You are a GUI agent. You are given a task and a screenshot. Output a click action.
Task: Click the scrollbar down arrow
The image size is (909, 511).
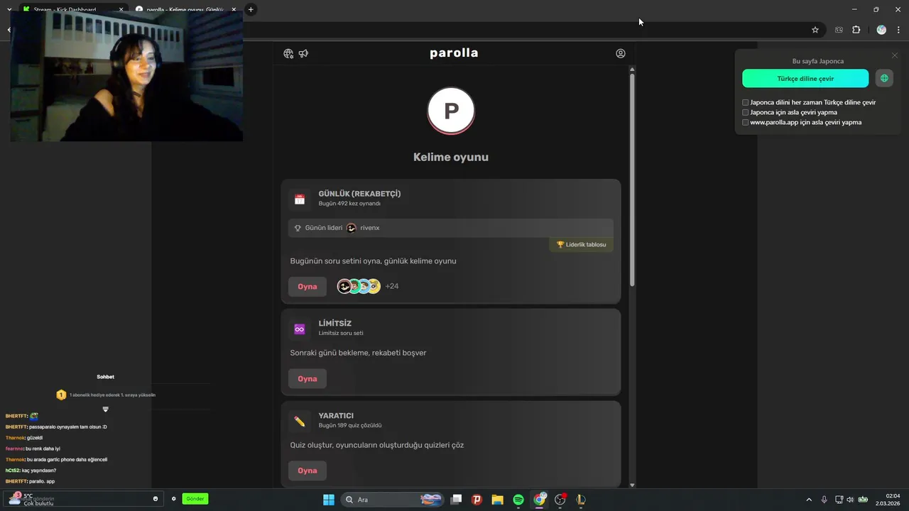pyautogui.click(x=632, y=485)
